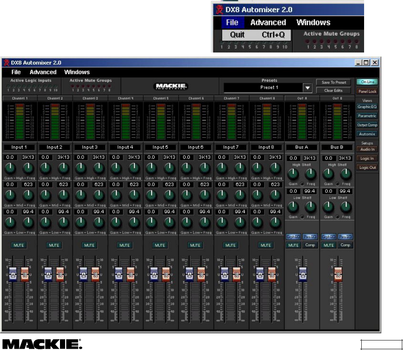Viewport: 403px width, 350px height.
Task: Click the Input 1 name field
Action: (x=19, y=147)
